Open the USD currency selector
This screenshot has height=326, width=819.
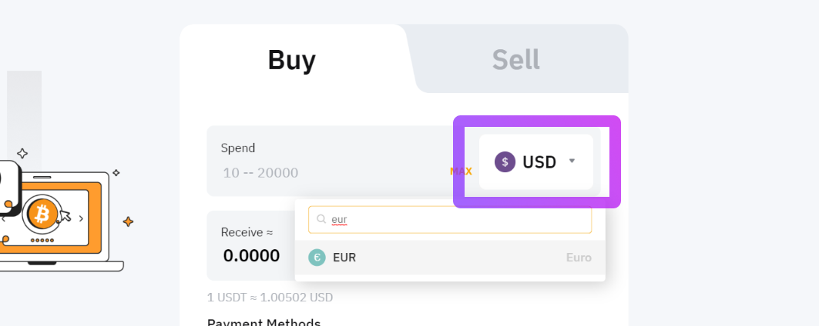pos(536,161)
